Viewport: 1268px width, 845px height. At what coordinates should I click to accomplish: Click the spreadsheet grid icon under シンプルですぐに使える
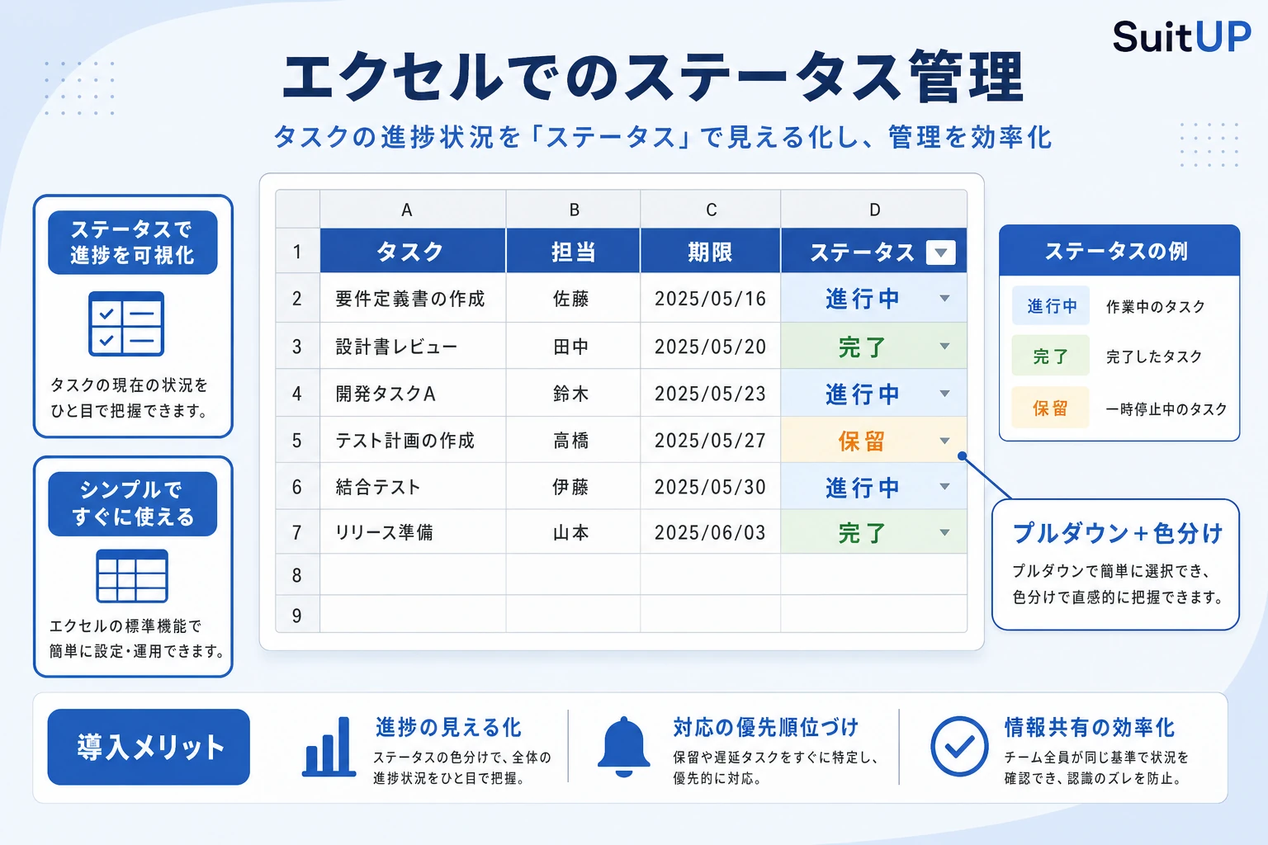132,576
